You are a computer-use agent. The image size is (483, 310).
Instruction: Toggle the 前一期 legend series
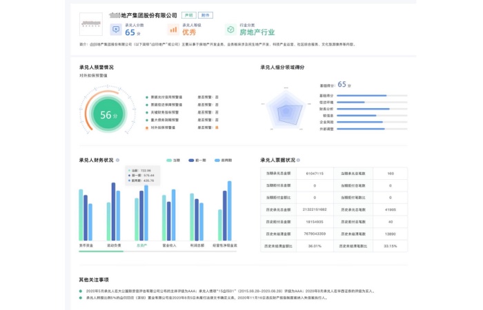click(197, 161)
